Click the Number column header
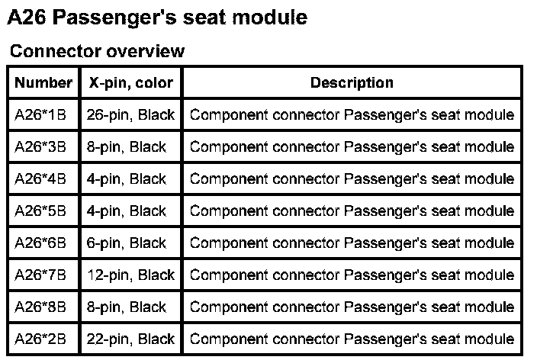 click(x=43, y=83)
